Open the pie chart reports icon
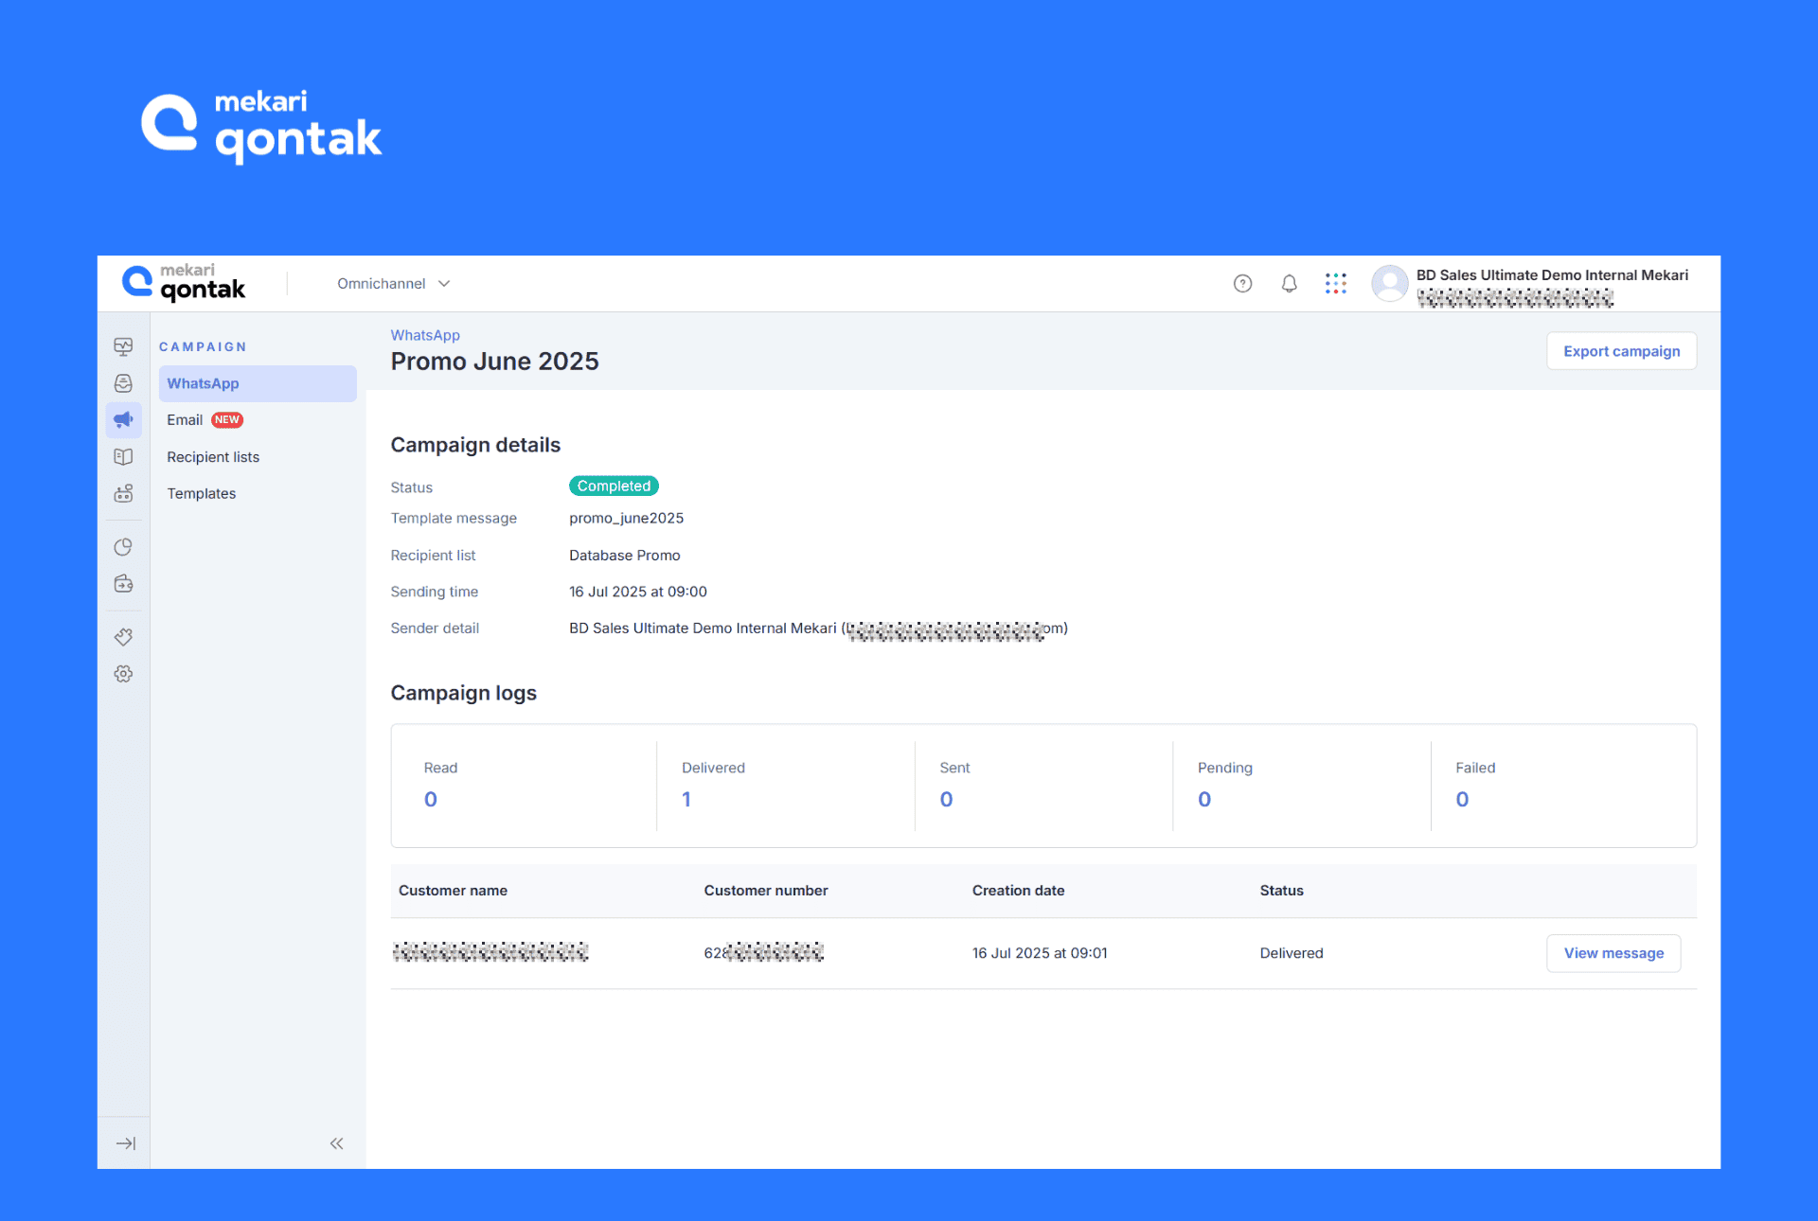Image resolution: width=1818 pixels, height=1221 pixels. (123, 547)
